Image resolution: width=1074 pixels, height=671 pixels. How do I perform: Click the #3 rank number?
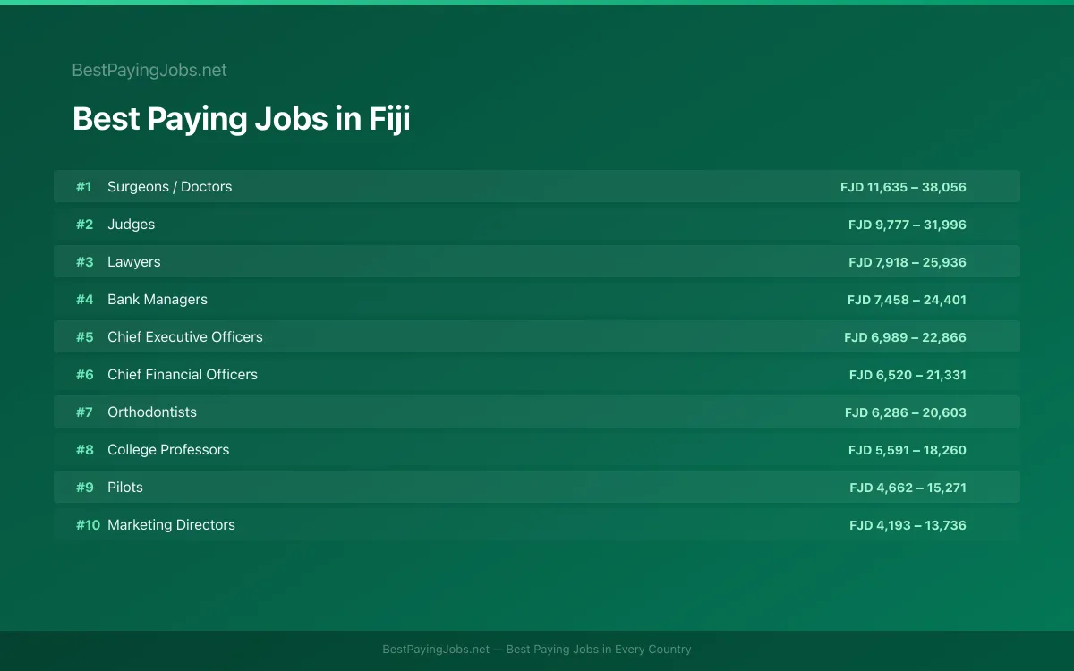pos(84,262)
